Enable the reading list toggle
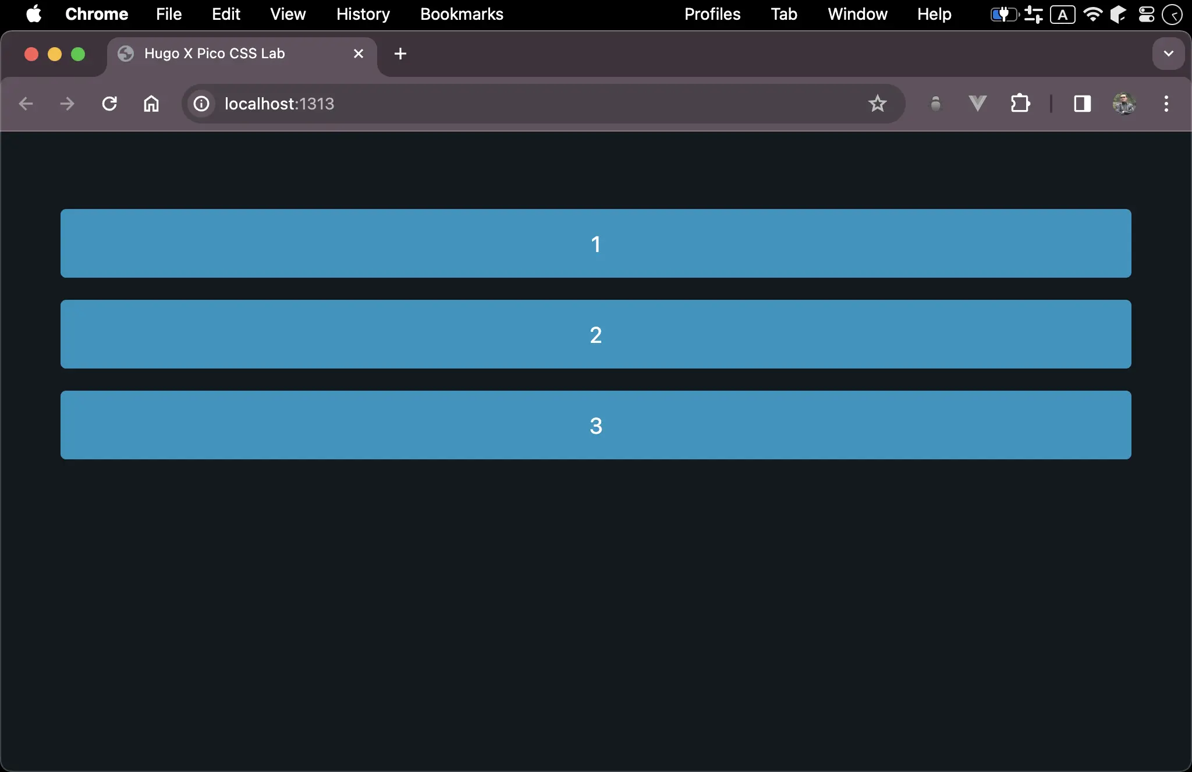This screenshot has height=772, width=1192. pos(1081,104)
